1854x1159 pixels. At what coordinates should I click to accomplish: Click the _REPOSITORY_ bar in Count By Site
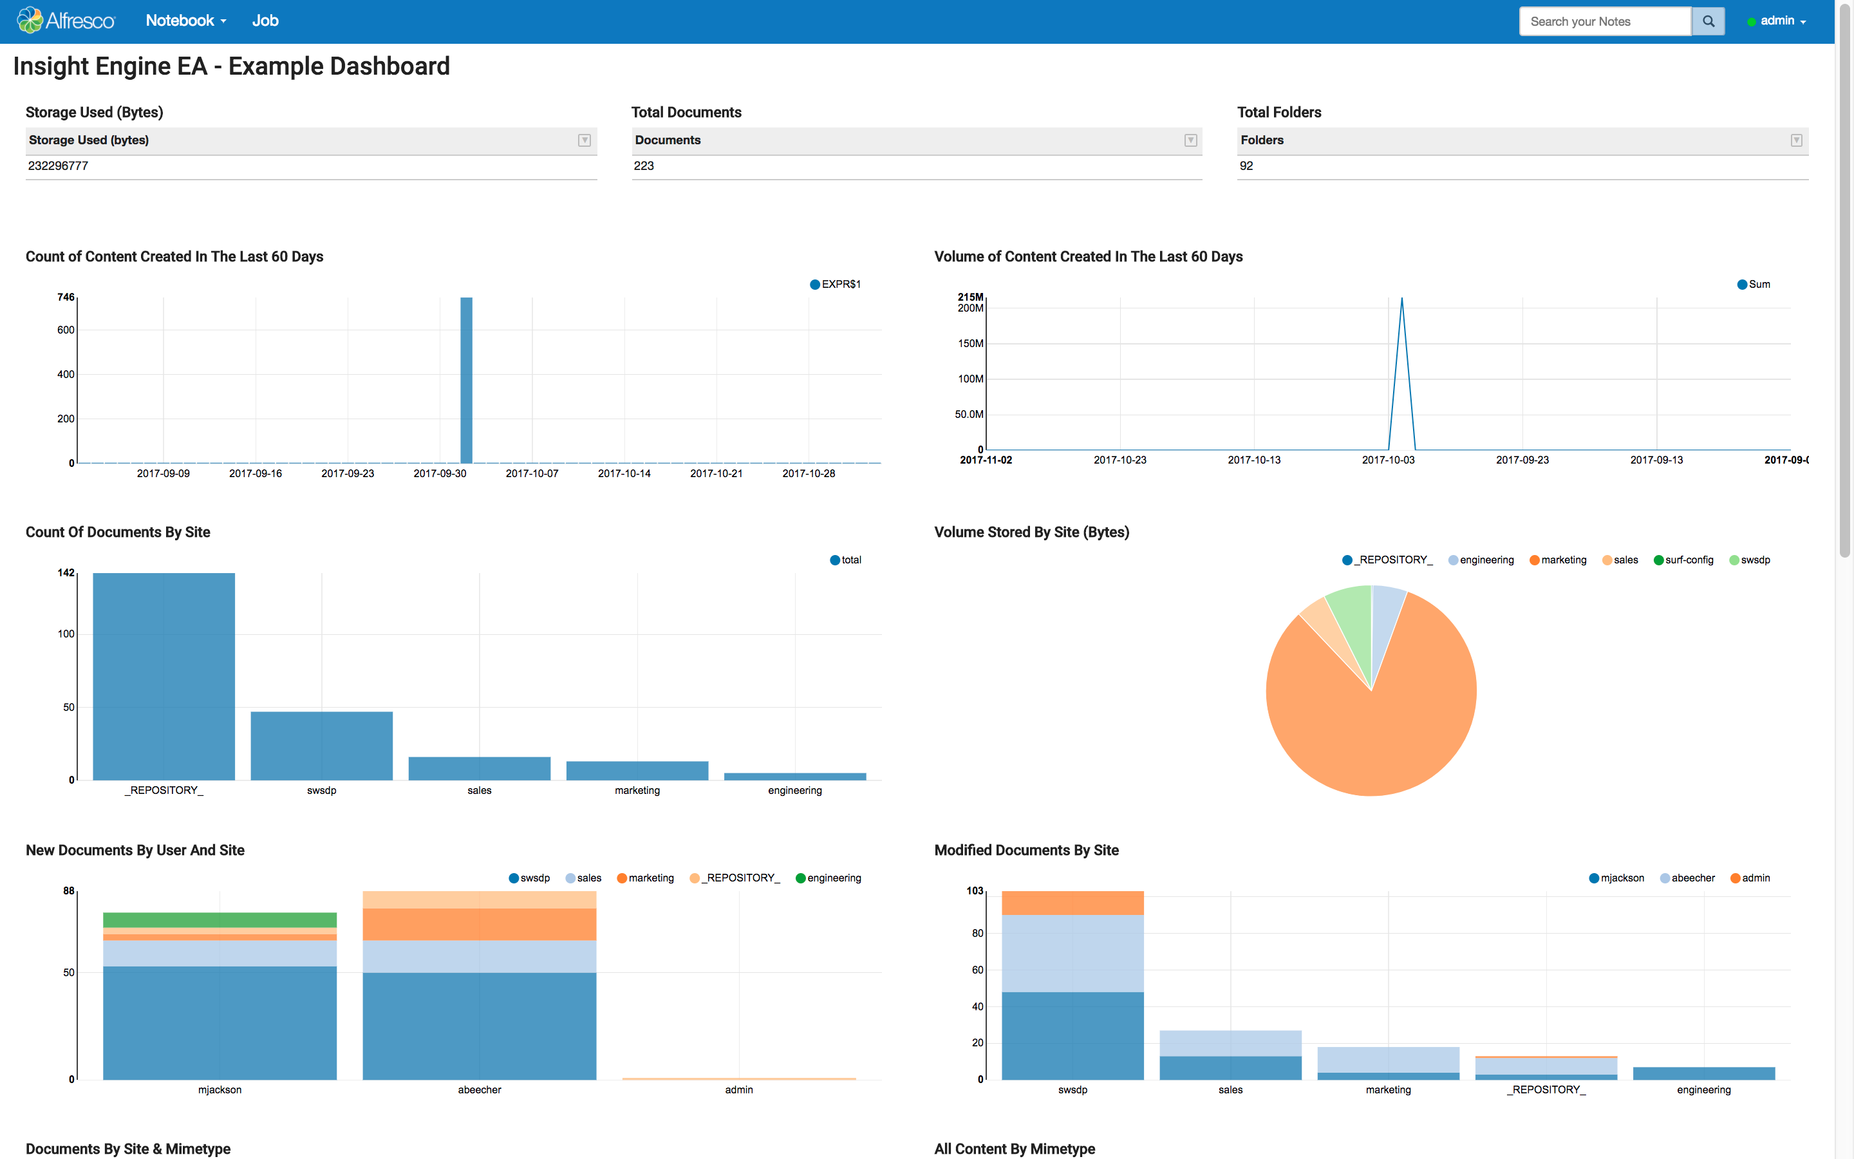(163, 676)
